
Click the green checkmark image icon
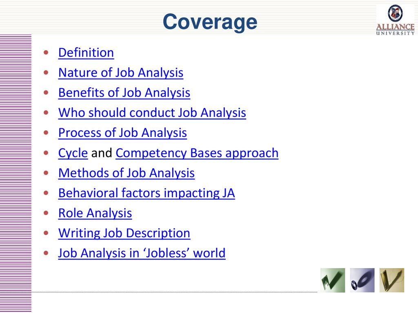click(333, 280)
